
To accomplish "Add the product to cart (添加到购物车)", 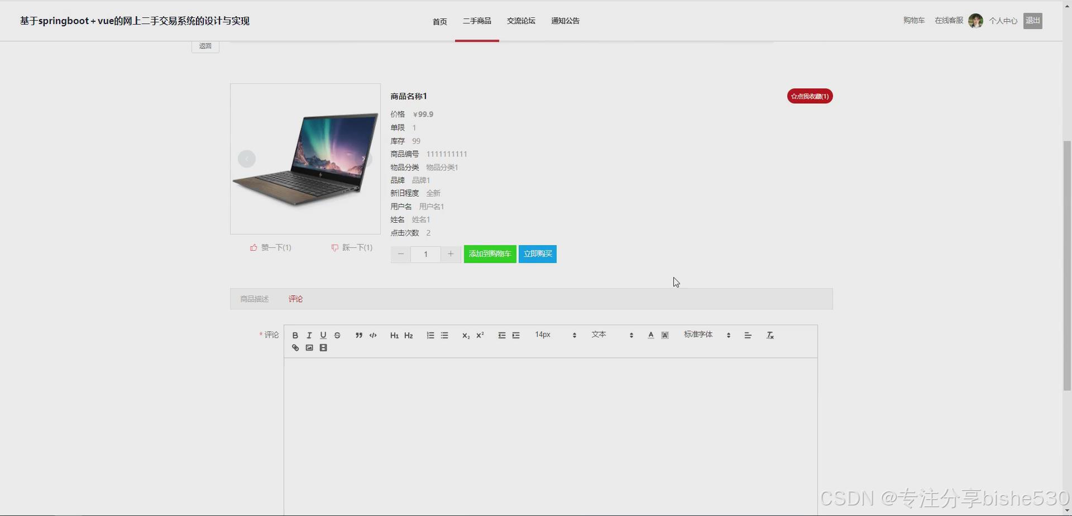I will pyautogui.click(x=490, y=254).
